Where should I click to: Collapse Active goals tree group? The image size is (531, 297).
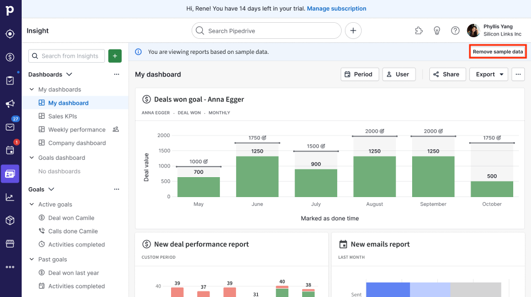32,204
